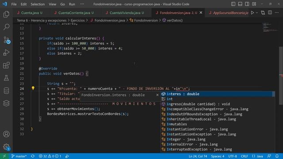Open the database view icon
This screenshot has height=159, width=283.
click(x=6, y=91)
